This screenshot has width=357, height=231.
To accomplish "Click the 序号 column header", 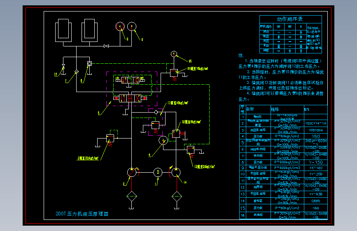I will [242, 109].
